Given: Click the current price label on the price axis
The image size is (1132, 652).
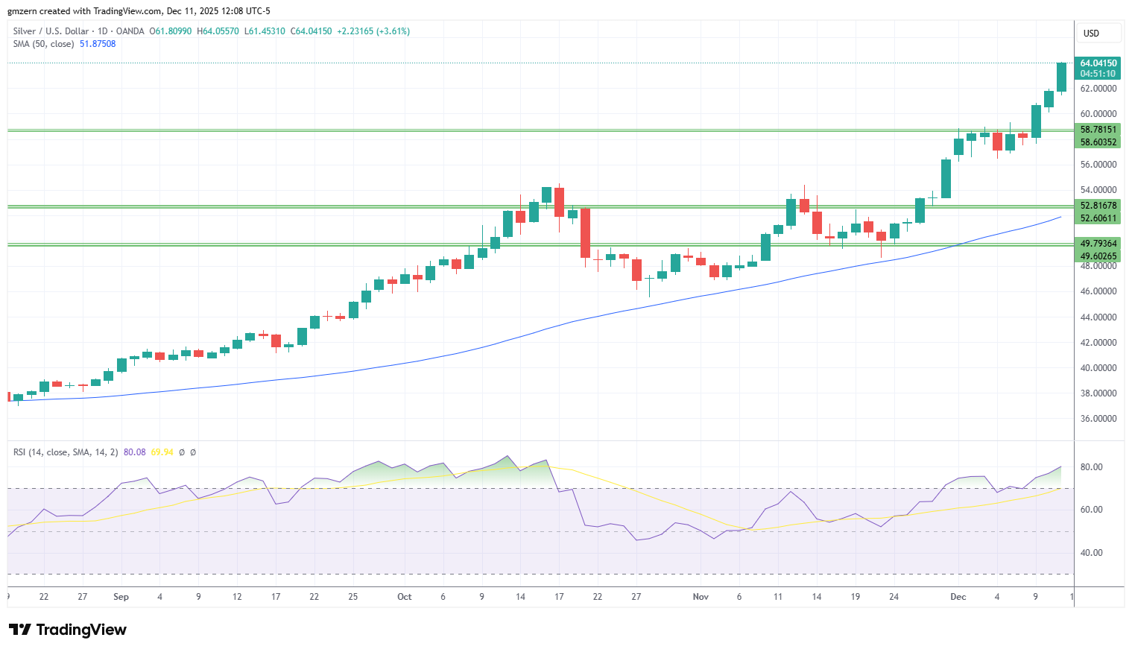Looking at the screenshot, I should pos(1098,69).
